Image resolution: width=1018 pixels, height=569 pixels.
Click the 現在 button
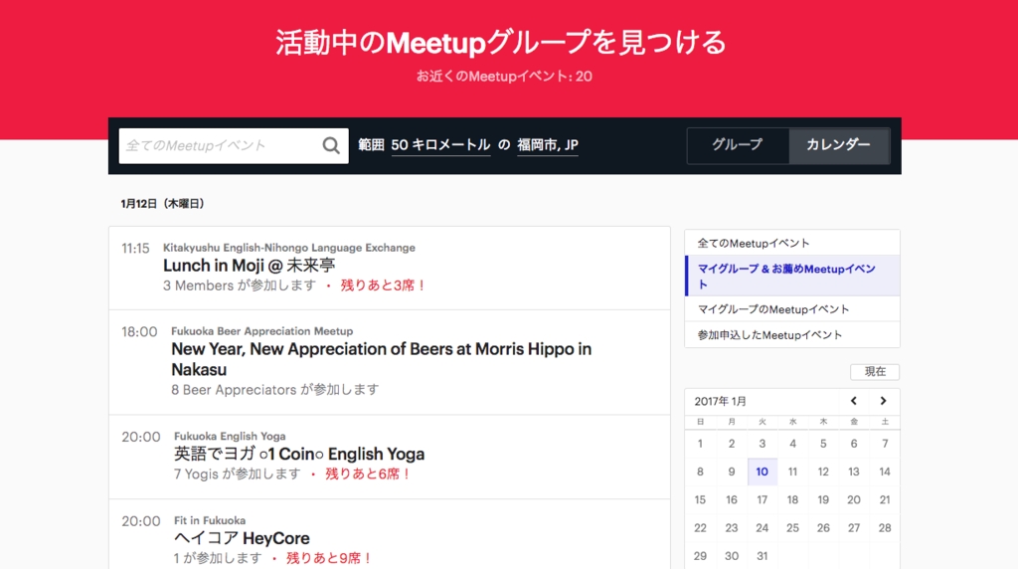point(875,371)
